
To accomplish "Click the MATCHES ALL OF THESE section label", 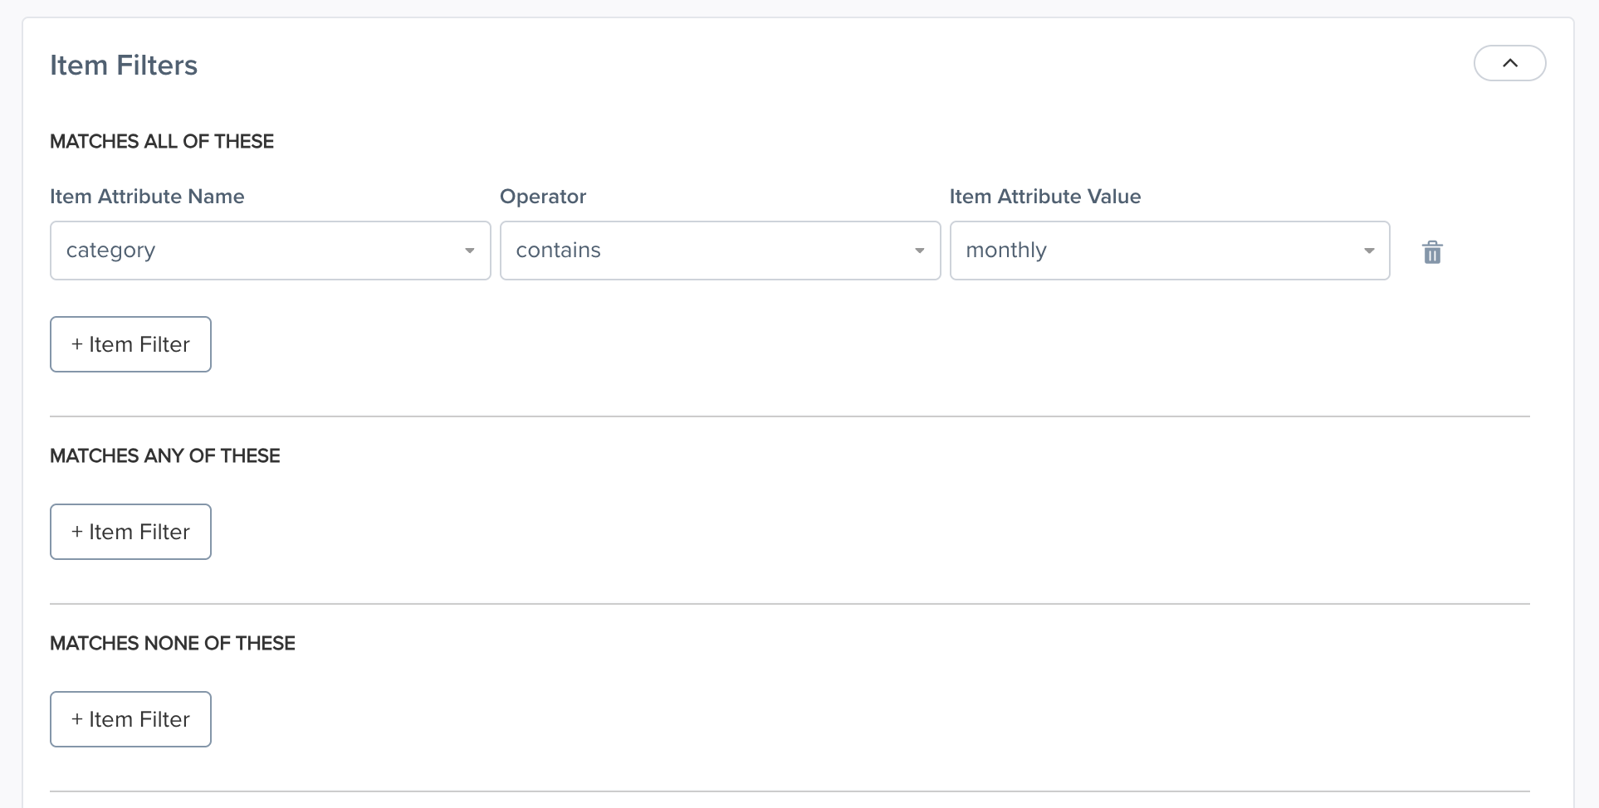I will point(162,141).
